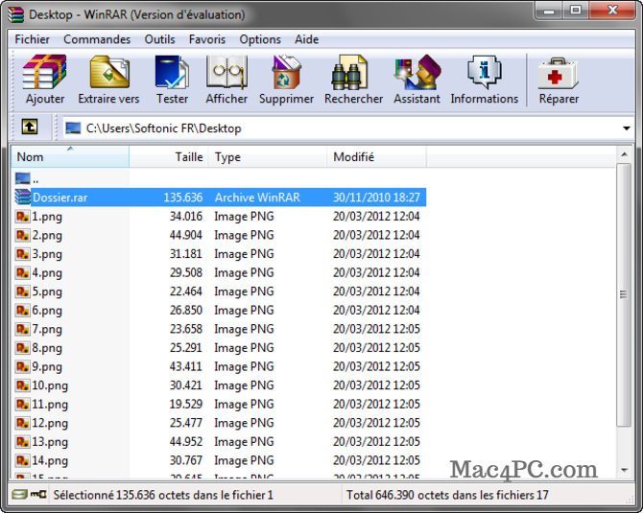Click the 14.png file icon
The height and width of the screenshot is (513, 643).
coord(23,460)
